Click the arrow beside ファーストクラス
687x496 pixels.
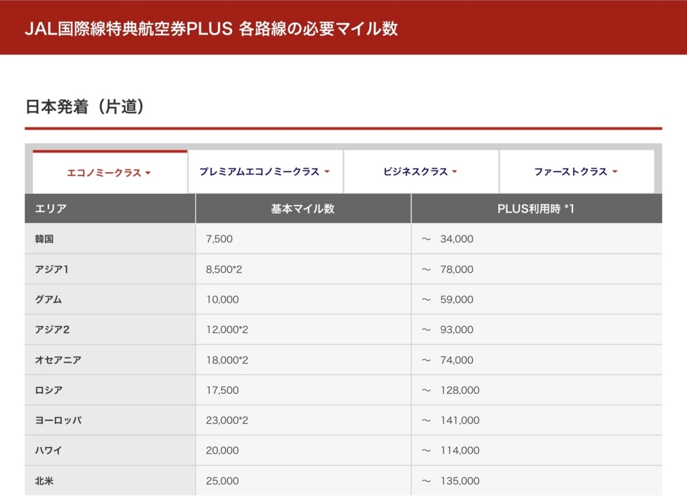615,172
